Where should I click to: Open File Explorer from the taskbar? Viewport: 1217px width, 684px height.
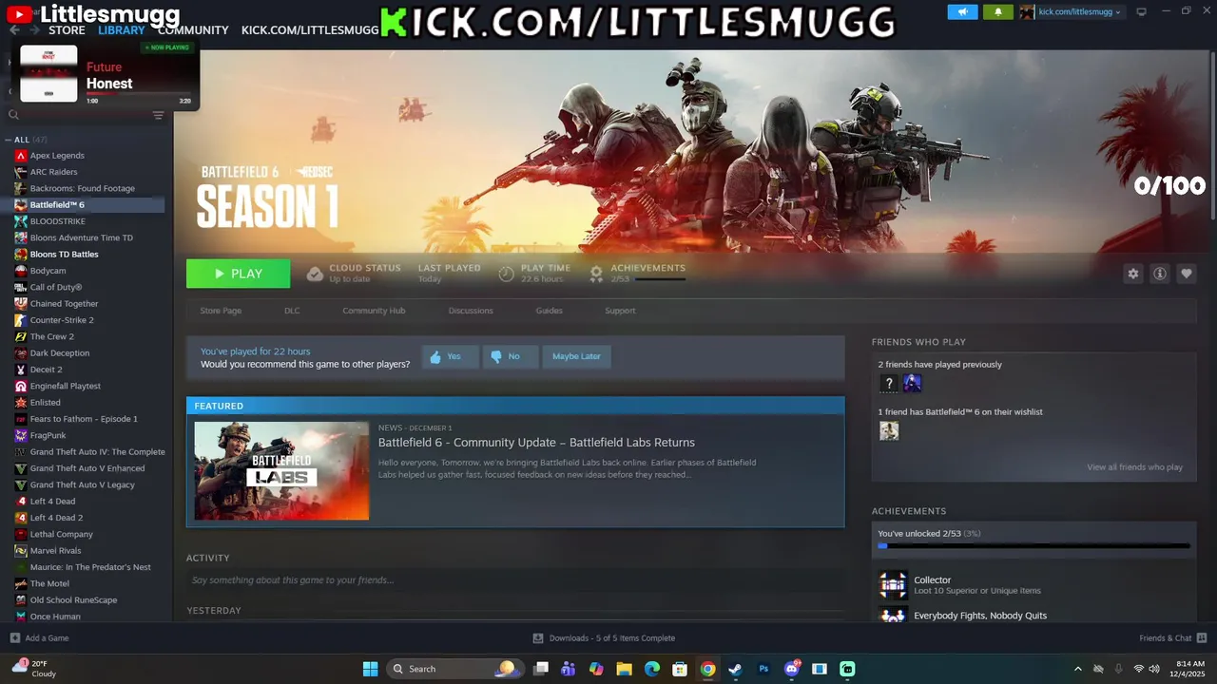(624, 669)
